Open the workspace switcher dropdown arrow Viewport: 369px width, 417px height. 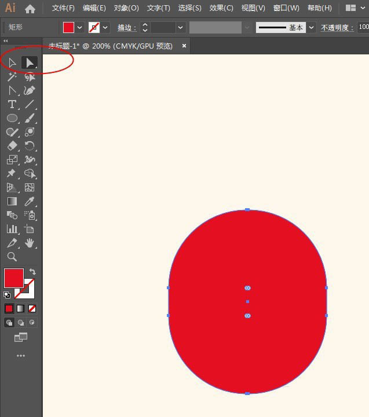click(363, 8)
